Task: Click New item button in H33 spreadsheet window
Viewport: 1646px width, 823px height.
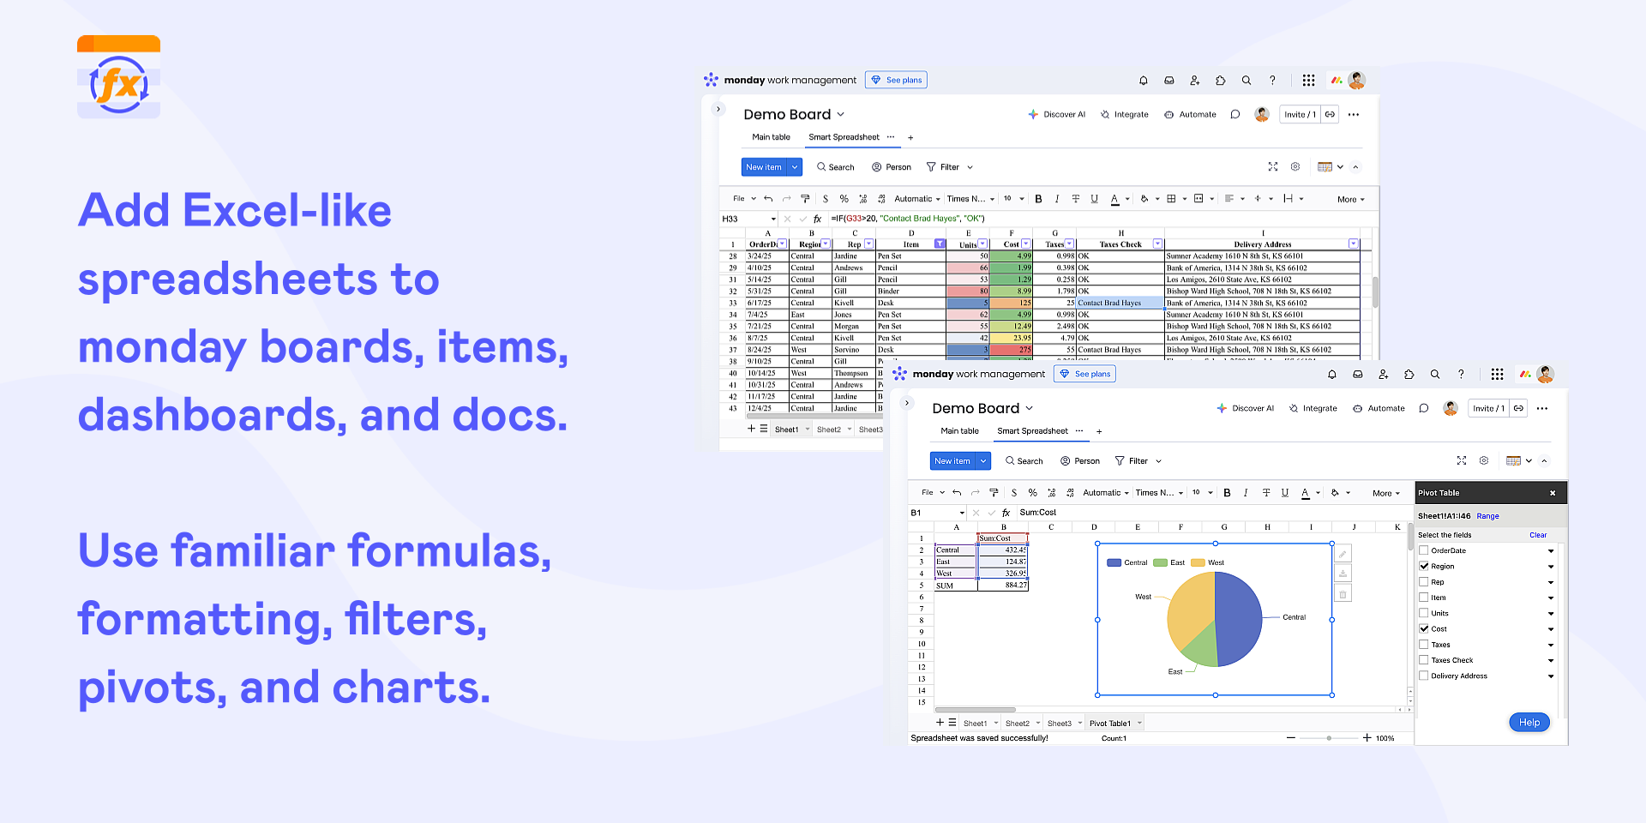Action: [x=763, y=167]
